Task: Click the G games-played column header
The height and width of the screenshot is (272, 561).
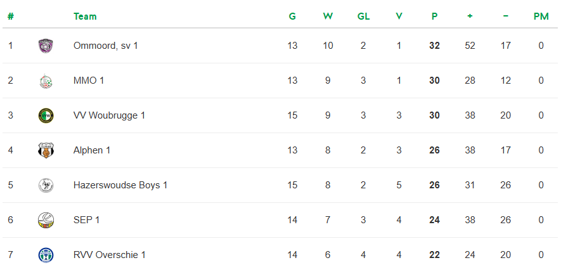Action: click(x=292, y=16)
